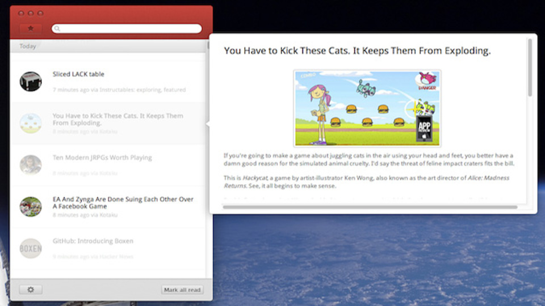
Task: Open Ten Modern JRPGs Worth Playing
Action: 108,165
